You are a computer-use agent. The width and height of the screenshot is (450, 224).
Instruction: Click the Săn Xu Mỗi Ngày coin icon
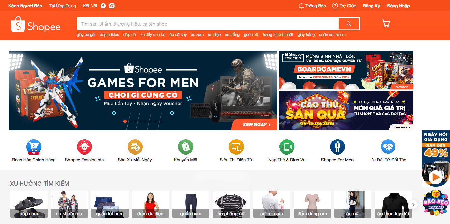(135, 147)
